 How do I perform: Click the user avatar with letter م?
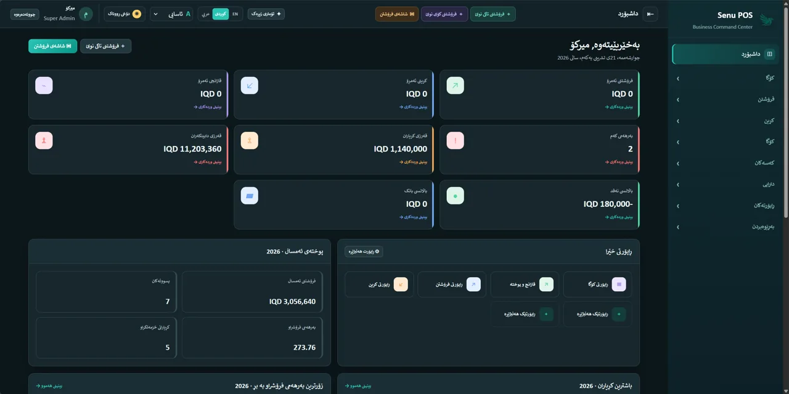[x=86, y=14]
